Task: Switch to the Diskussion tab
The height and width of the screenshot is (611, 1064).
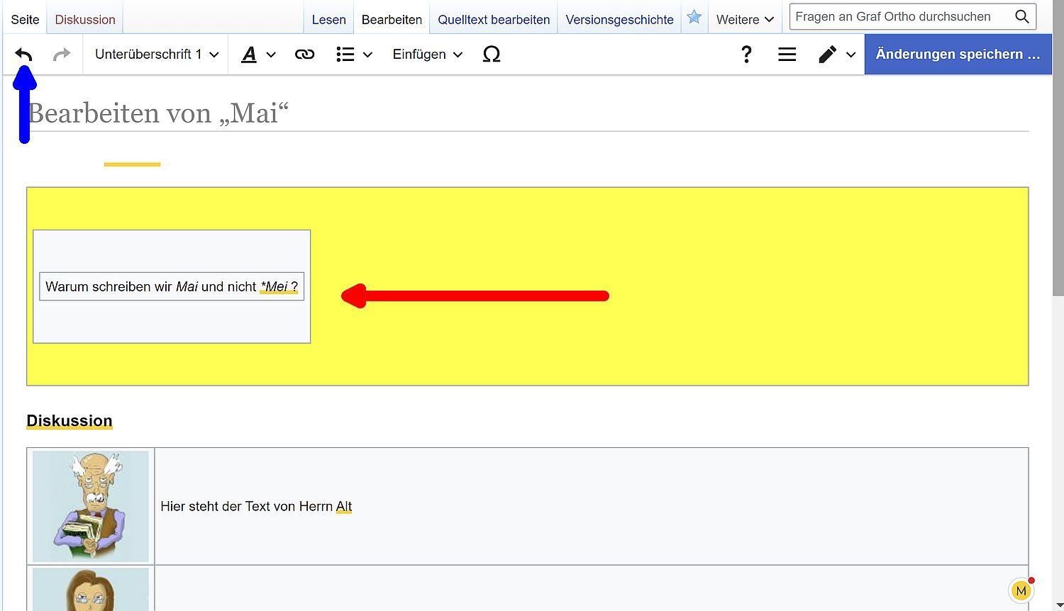Action: 85,20
